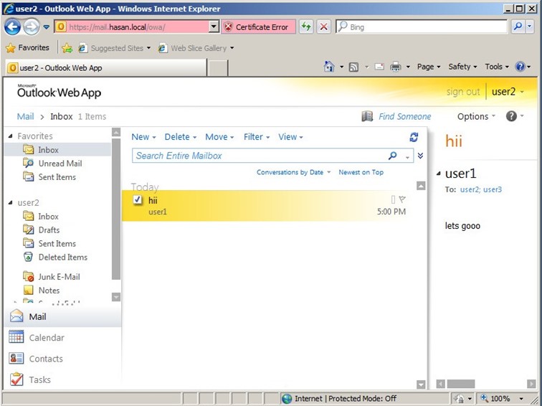542x406 pixels.
Task: Select Inbox under user2 mailbox
Action: 48,217
